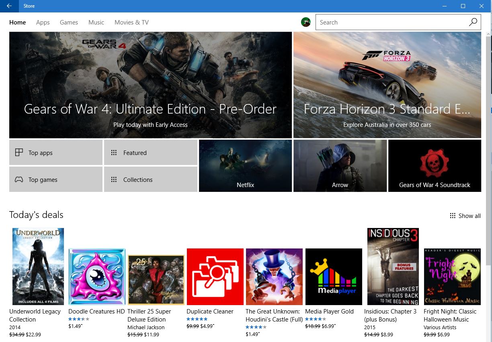Click inside the Search text field
Viewport: 492px width, 342px height.
pyautogui.click(x=390, y=22)
